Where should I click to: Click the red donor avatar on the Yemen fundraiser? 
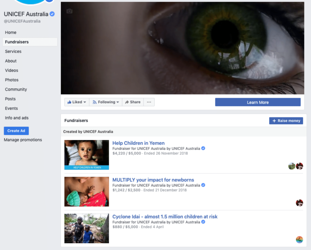299,166
